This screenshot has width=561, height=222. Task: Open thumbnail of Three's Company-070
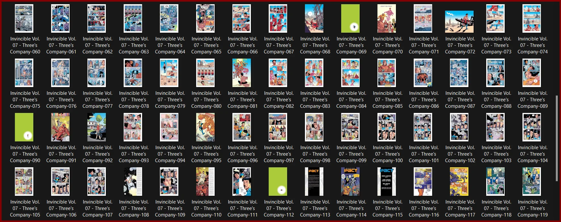tap(387, 18)
